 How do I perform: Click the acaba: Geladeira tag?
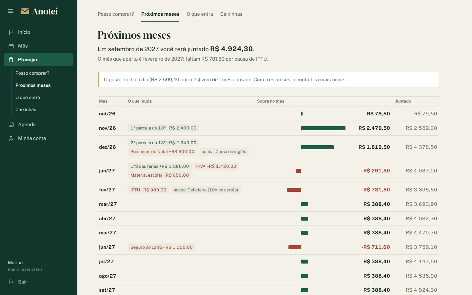click(x=206, y=190)
